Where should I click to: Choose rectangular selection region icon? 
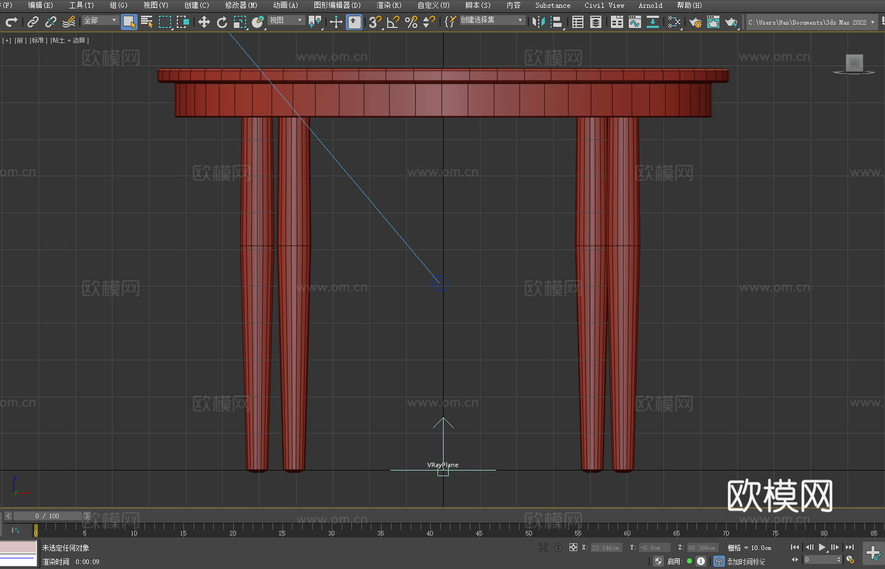(165, 22)
